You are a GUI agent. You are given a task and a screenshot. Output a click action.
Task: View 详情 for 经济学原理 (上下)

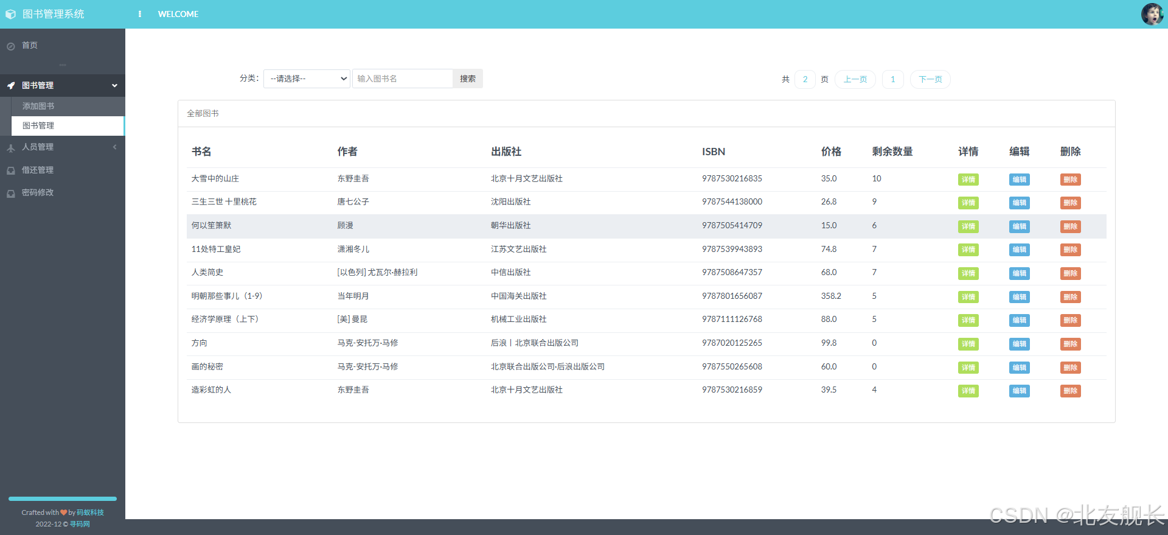tap(968, 320)
